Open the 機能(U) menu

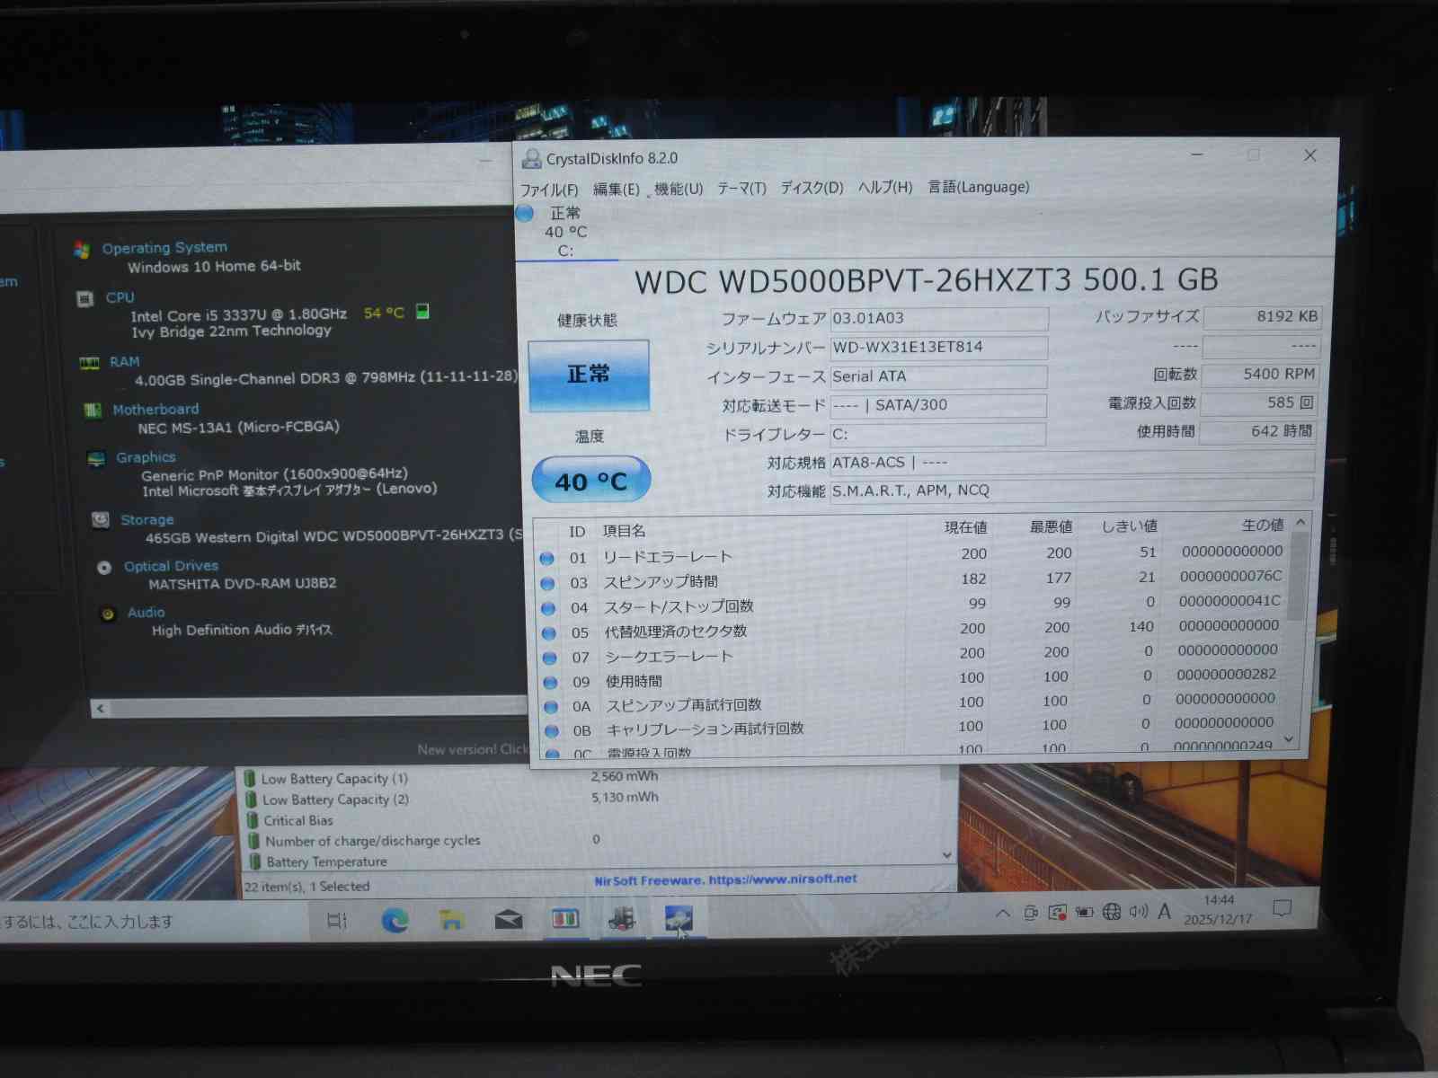678,189
